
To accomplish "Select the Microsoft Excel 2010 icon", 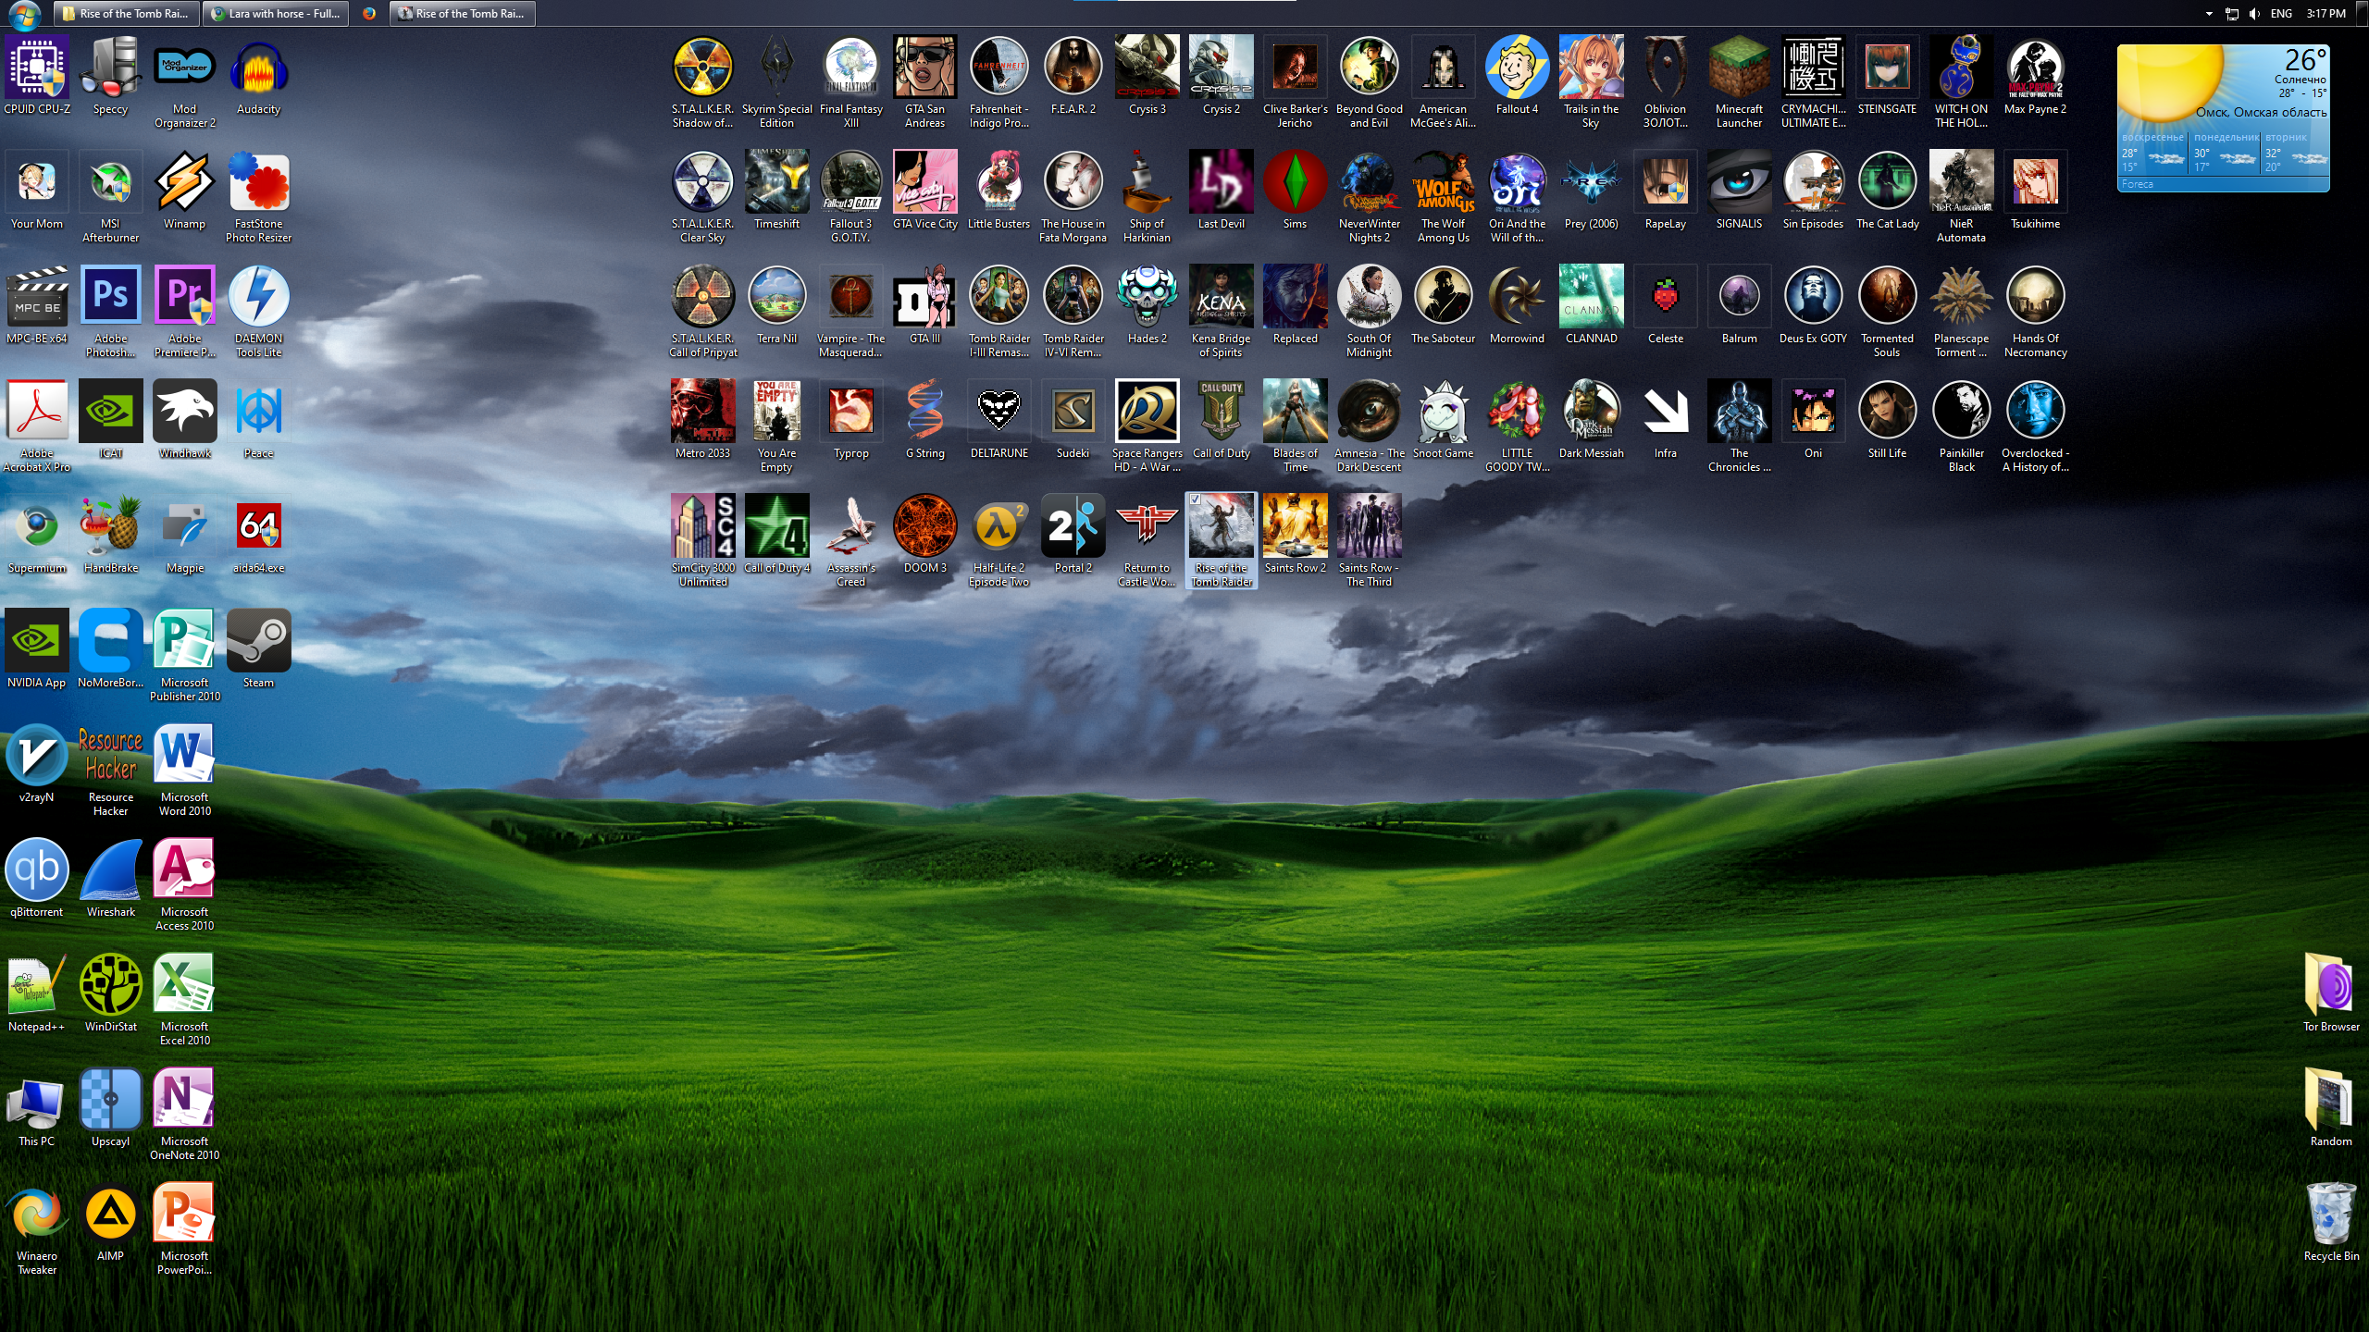I will [185, 984].
